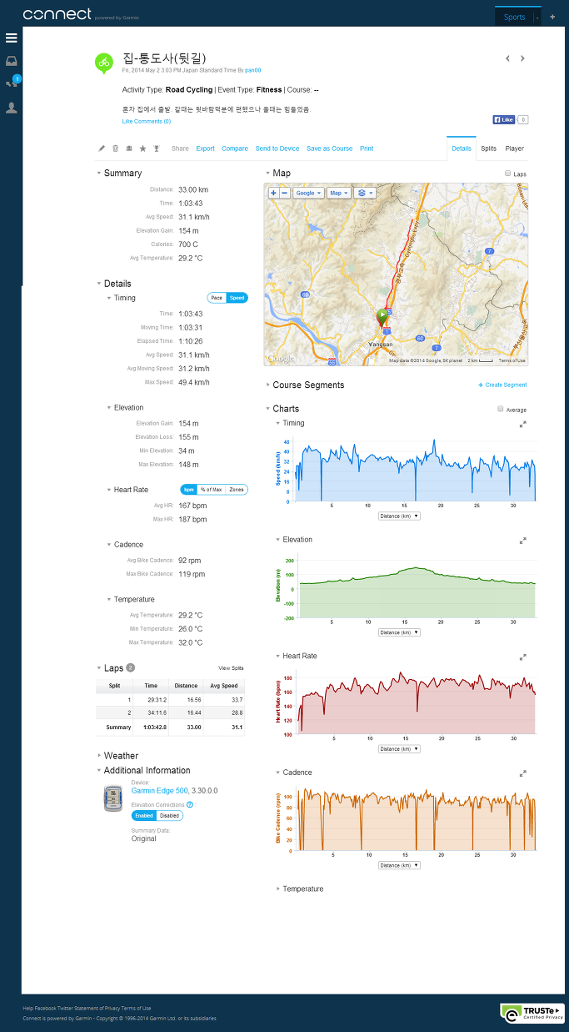Open Distance (km) dropdown under Timing chart
Viewport: 569px width, 1032px height.
click(x=399, y=516)
